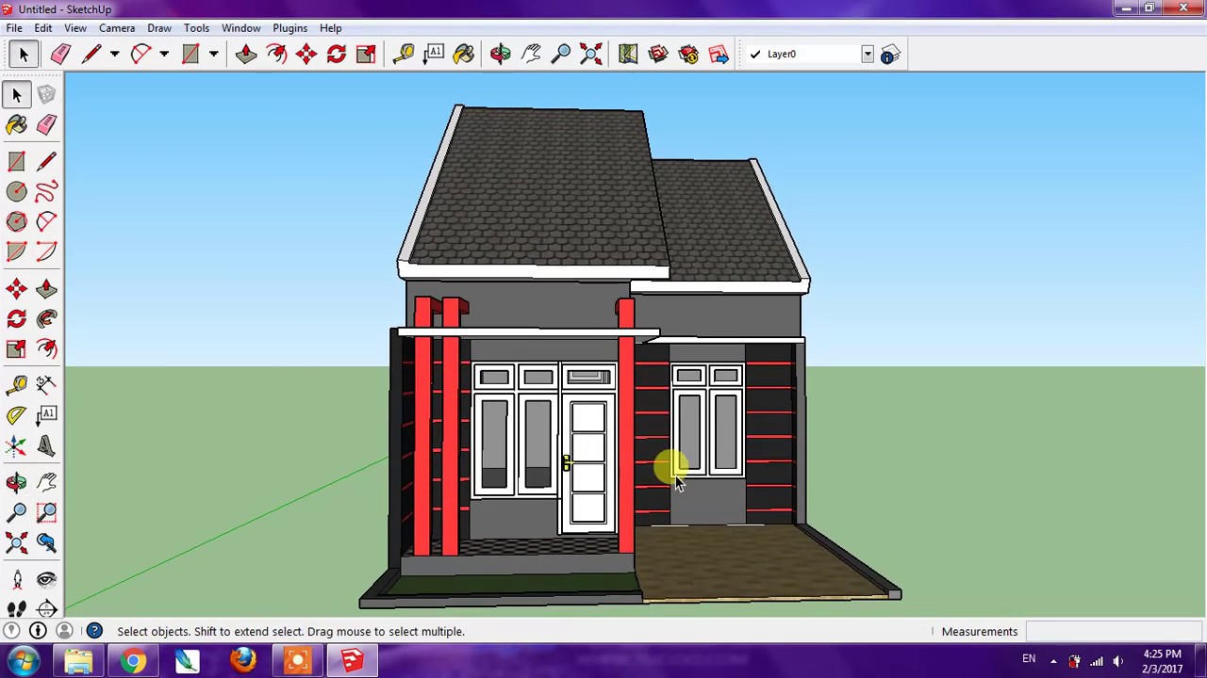Click the Add Location map icon

click(x=628, y=54)
